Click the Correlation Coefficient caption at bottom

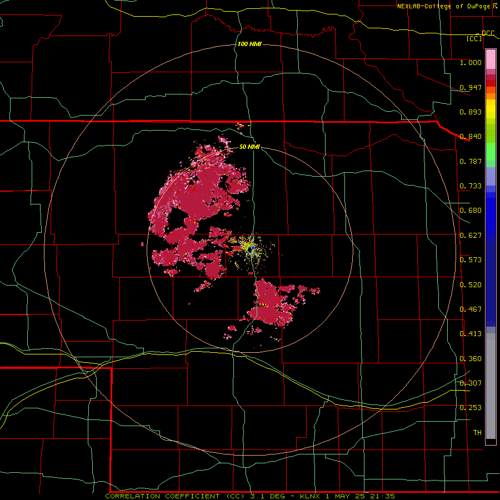(x=249, y=496)
